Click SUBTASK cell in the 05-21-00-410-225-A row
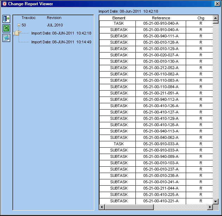 (118, 195)
